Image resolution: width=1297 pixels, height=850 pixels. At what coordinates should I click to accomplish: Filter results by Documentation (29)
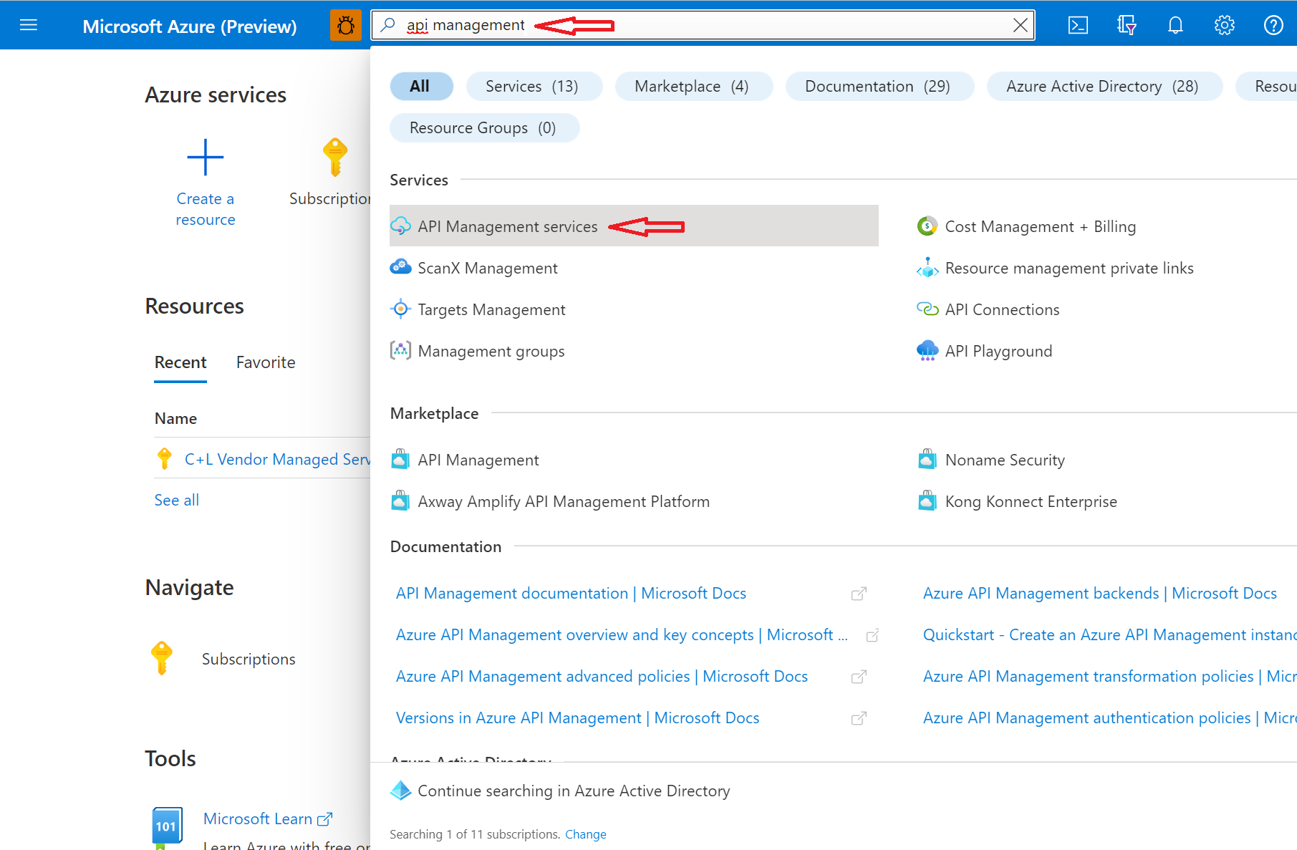click(879, 86)
